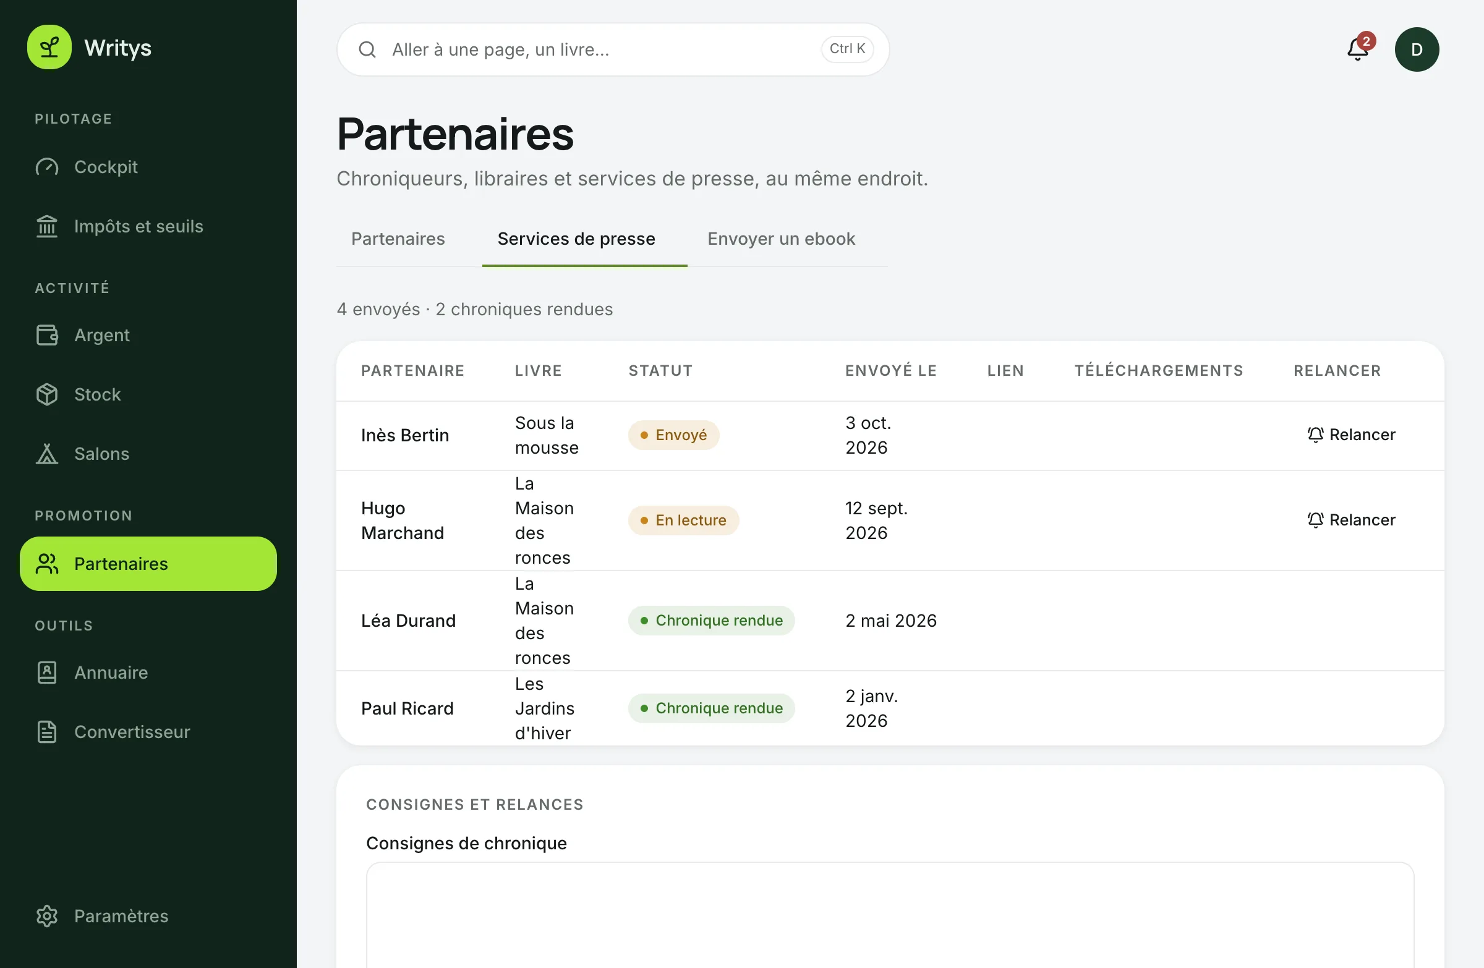Click Paul Ricard's Chronique rendue badge
Image resolution: width=1484 pixels, height=968 pixels.
coord(711,708)
